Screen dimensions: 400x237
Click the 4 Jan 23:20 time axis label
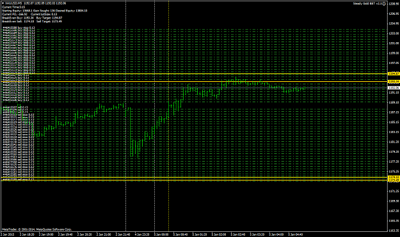click(142, 234)
